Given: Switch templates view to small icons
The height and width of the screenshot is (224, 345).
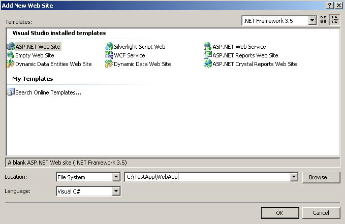Looking at the screenshot, I should [x=335, y=20].
